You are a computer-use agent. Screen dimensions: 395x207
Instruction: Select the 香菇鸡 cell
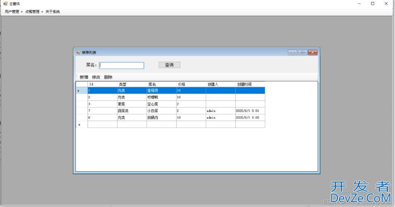[161, 91]
